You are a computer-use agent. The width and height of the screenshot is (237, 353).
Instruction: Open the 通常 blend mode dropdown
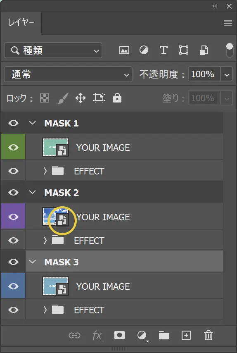pos(68,74)
